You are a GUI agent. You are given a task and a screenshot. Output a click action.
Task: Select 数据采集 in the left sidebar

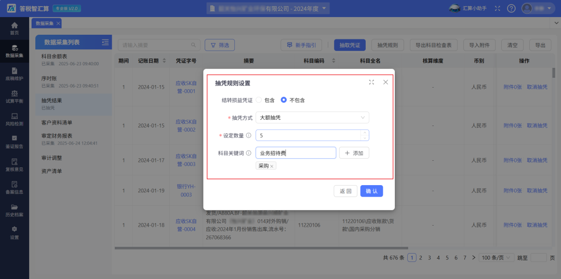click(x=15, y=51)
